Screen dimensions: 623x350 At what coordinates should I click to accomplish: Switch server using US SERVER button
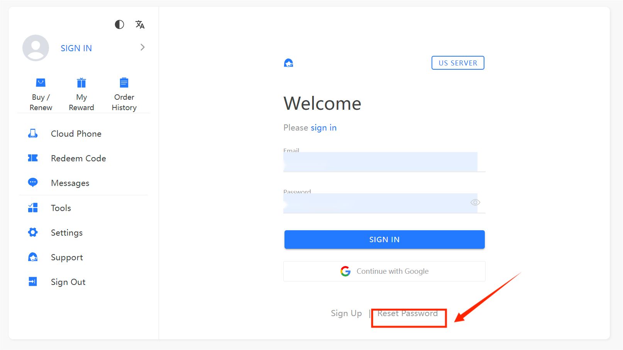(458, 63)
